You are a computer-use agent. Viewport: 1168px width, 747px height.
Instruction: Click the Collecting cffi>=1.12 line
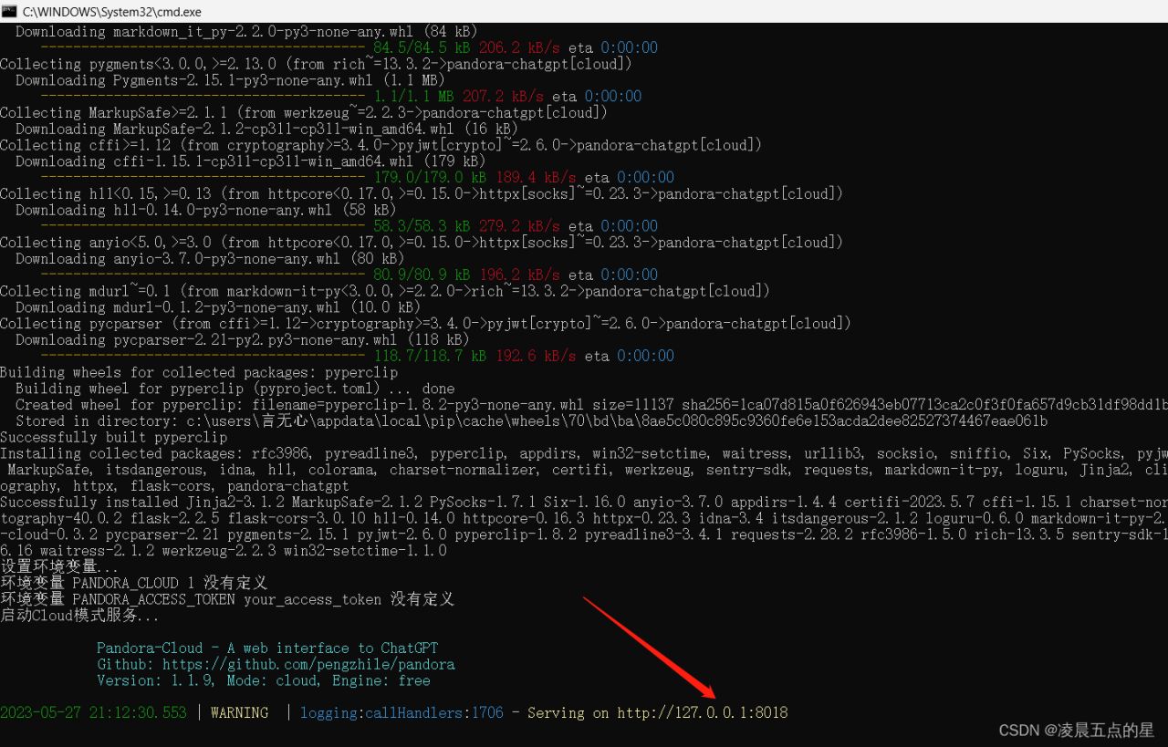click(x=381, y=145)
